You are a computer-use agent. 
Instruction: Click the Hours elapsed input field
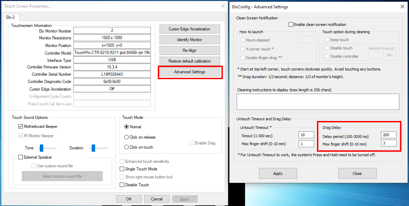pos(306,40)
